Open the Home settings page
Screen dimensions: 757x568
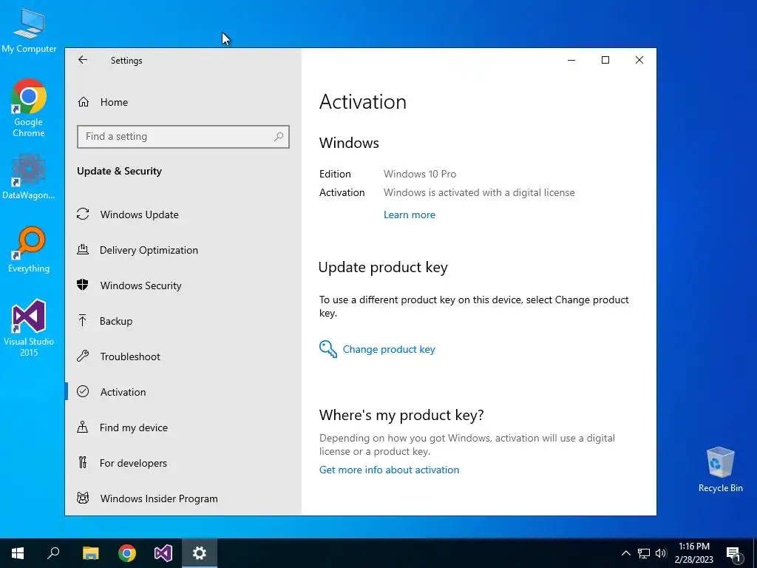pos(183,102)
